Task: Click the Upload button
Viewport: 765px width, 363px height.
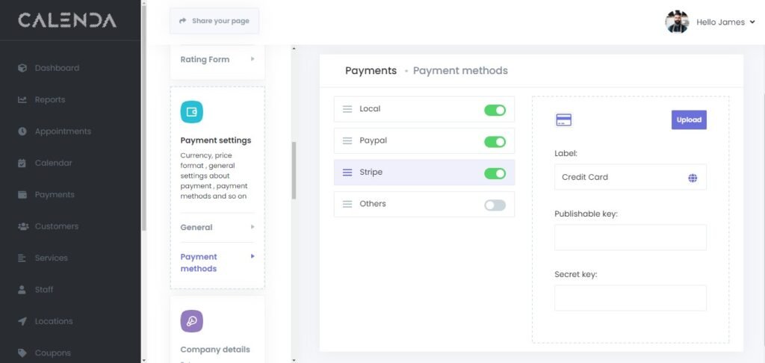Action: [689, 120]
